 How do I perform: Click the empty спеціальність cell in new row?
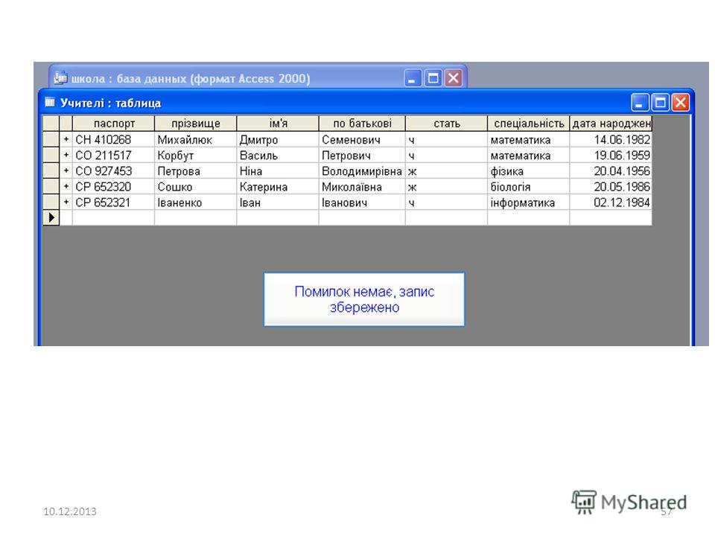529,218
